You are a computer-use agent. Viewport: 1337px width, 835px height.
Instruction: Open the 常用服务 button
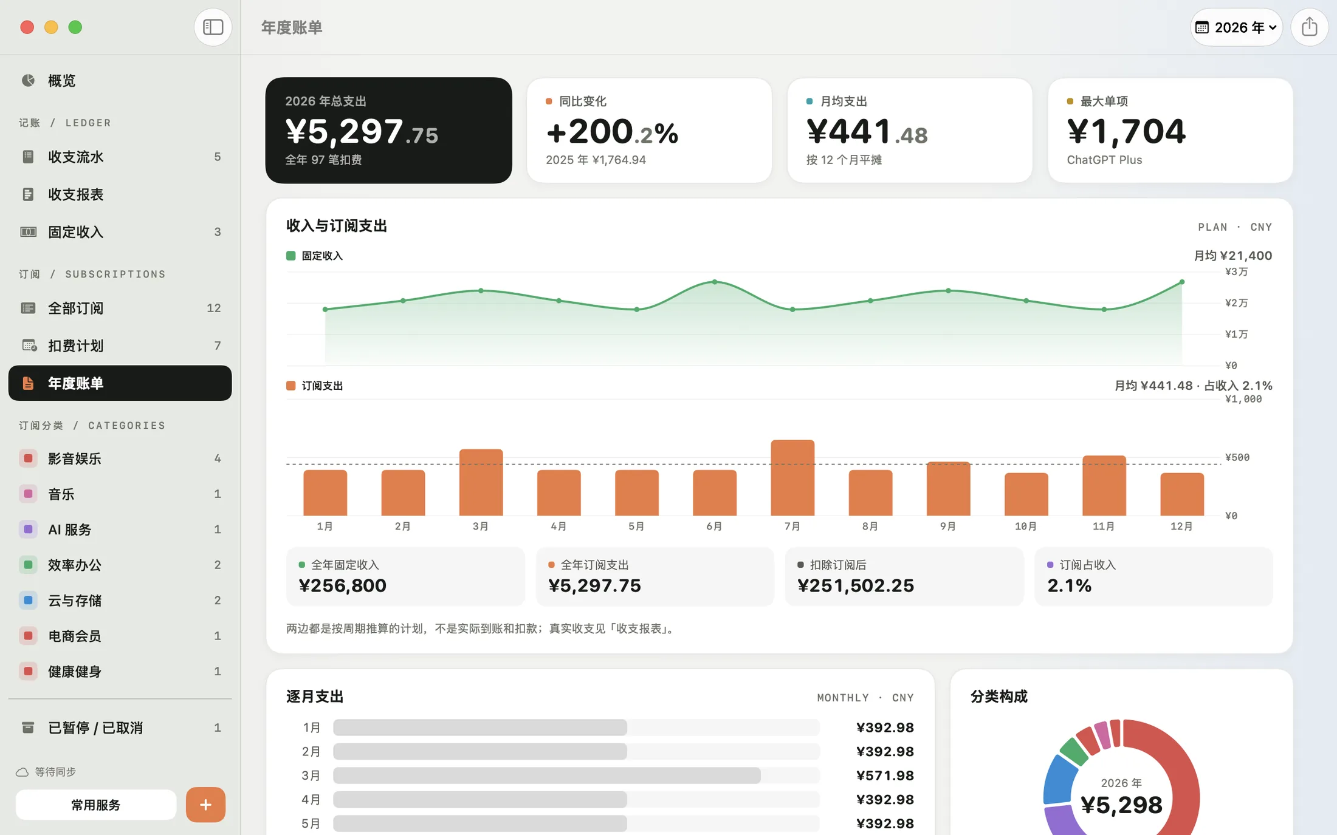(x=96, y=805)
